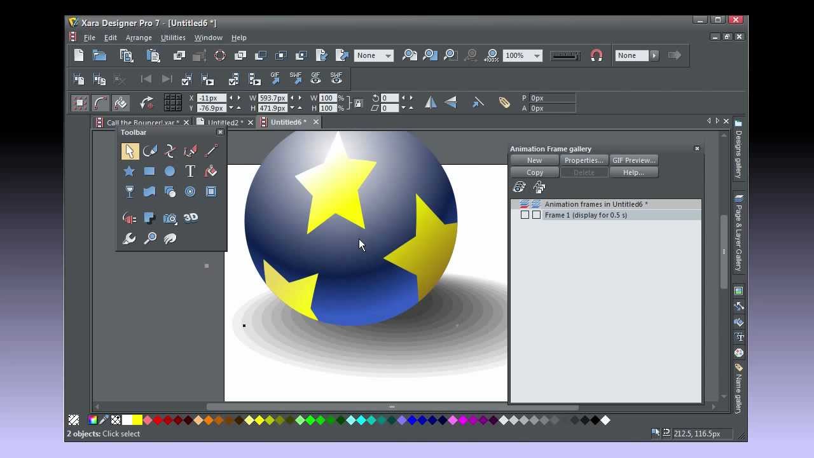Image resolution: width=814 pixels, height=458 pixels.
Task: Open the Arrange menu
Action: tap(139, 38)
